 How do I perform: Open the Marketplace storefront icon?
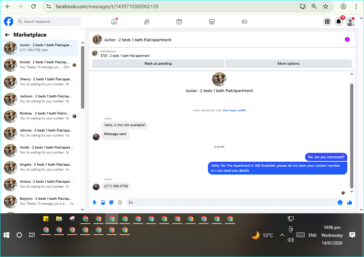212,22
